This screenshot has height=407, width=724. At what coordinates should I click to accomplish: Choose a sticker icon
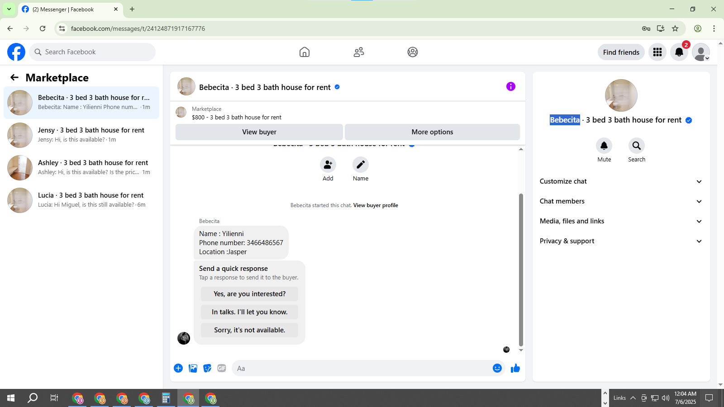[x=207, y=368]
